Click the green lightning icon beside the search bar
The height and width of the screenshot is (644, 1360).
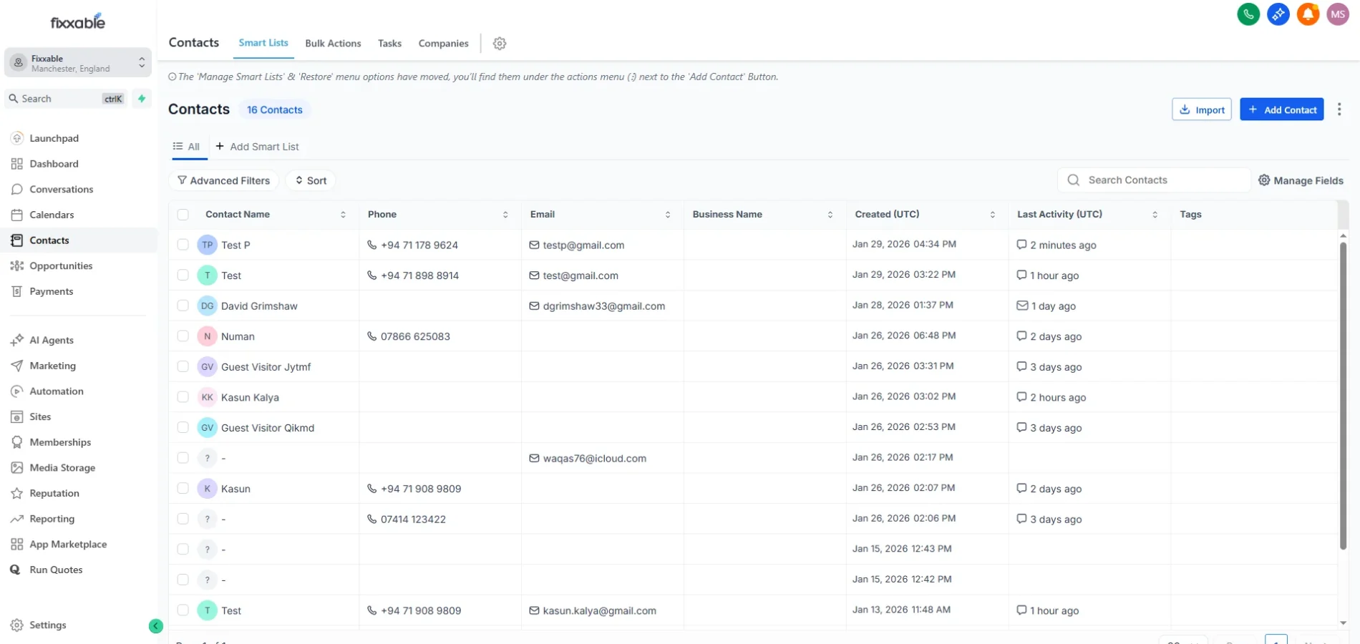click(x=141, y=98)
